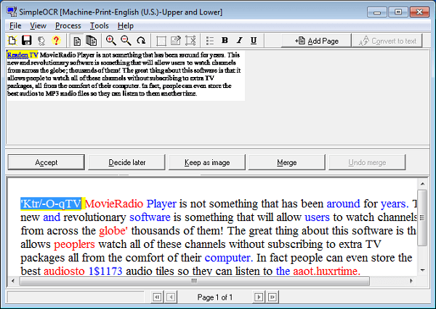Go to first page arrow
Screen dimensions: 436x309
[157, 297]
